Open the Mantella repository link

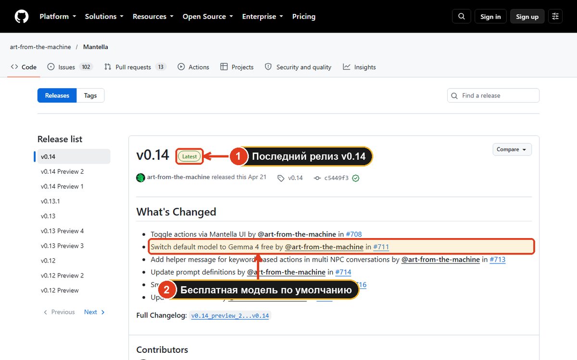(x=96, y=47)
